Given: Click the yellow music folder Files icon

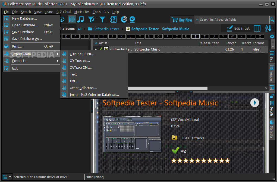Looking at the screenshot, I should [x=174, y=137].
